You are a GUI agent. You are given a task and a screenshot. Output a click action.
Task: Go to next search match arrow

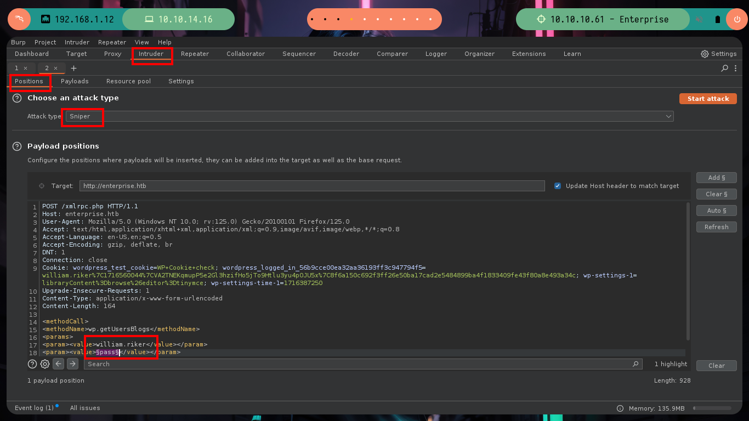pos(72,364)
